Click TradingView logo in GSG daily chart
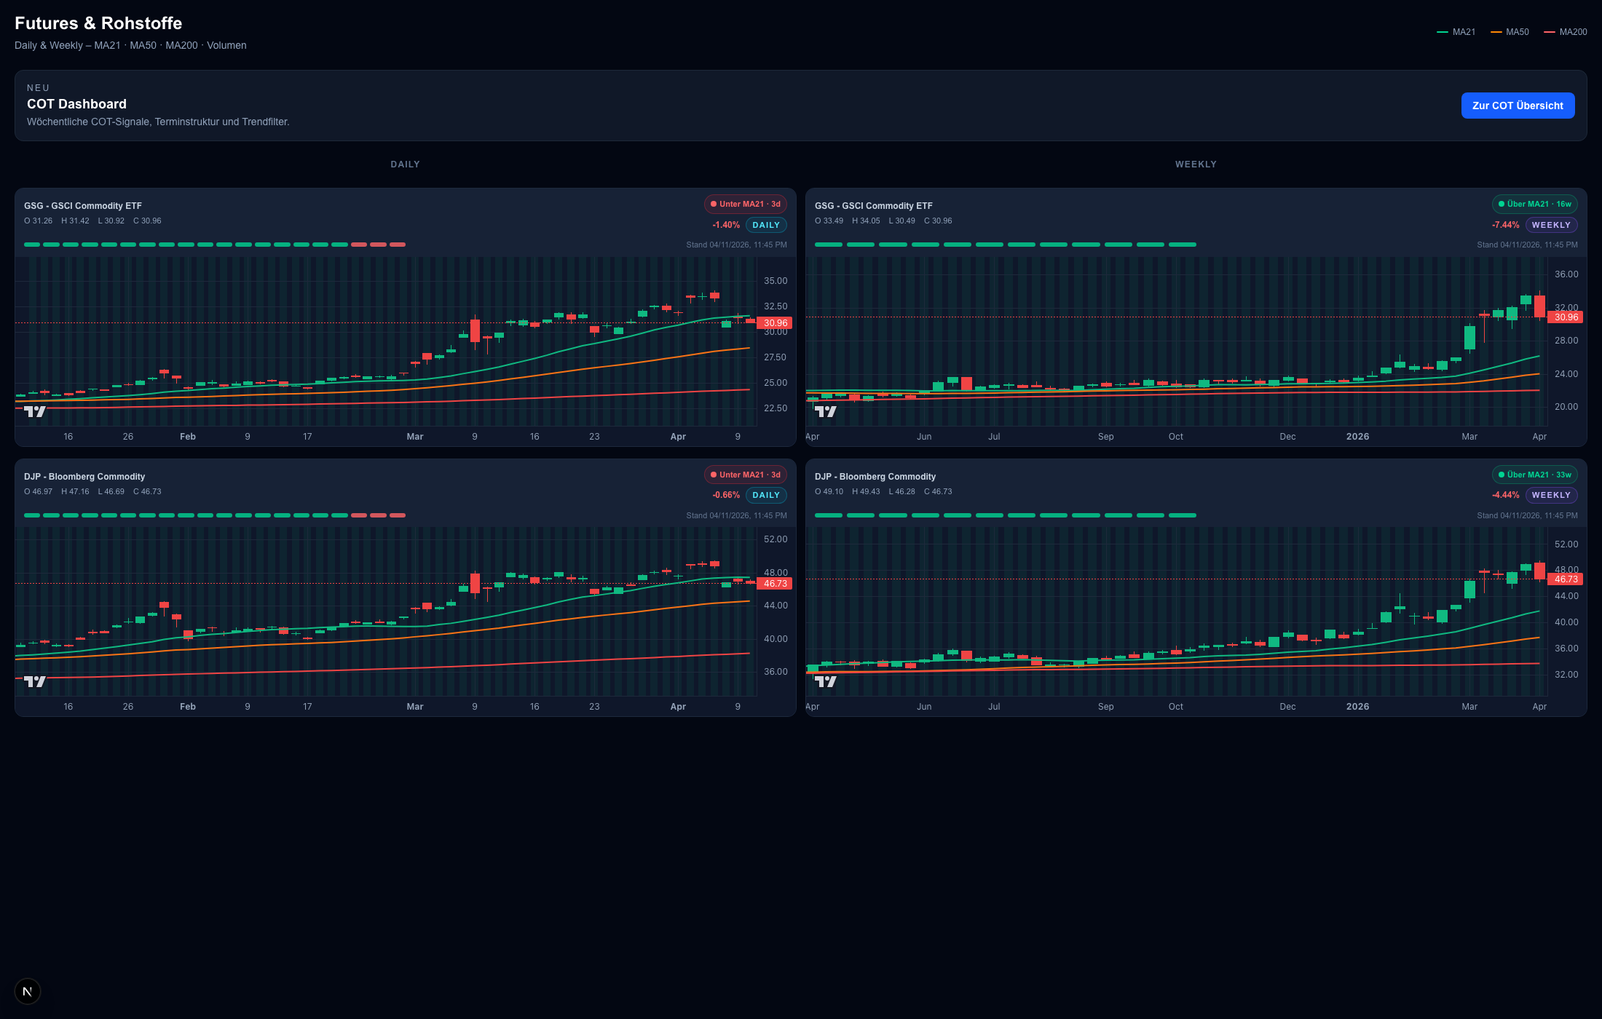This screenshot has width=1602, height=1019. [35, 411]
